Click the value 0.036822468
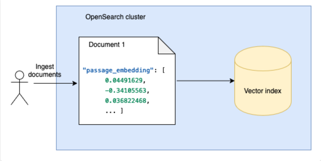Image resolution: width=321 pixels, height=161 pixels. (x=125, y=101)
